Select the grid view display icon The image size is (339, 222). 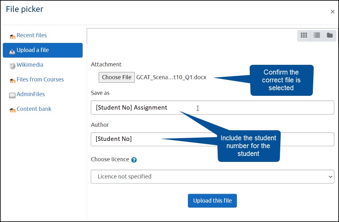304,35
